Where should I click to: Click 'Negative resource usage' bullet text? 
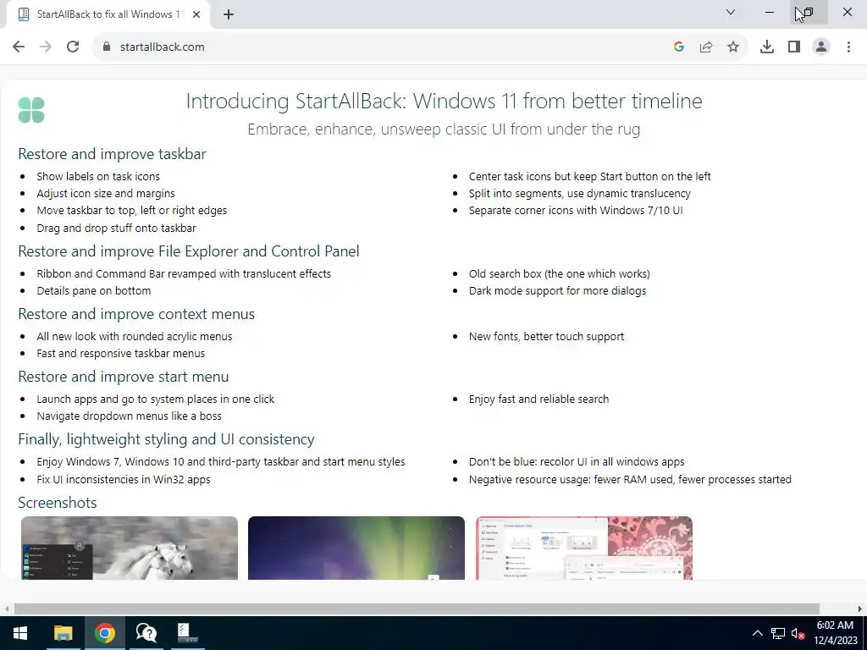630,480
